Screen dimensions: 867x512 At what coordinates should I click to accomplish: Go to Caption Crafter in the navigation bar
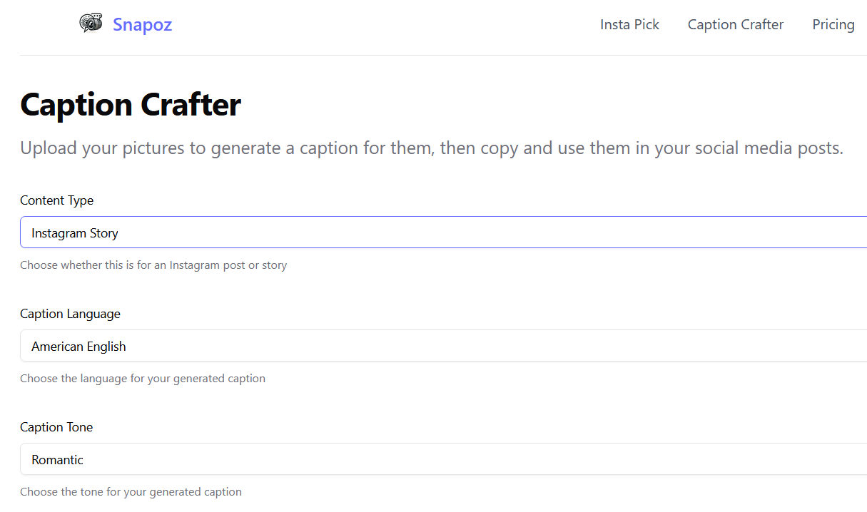[x=735, y=25]
